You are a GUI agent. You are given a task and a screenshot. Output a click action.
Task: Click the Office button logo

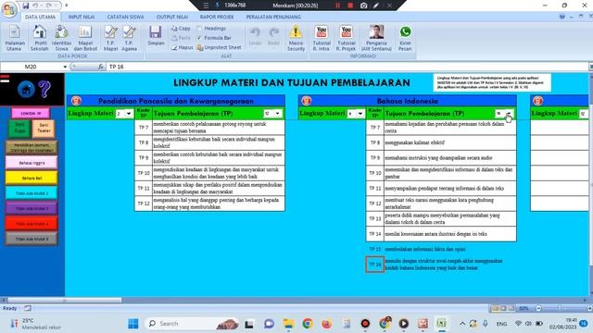tap(8, 9)
